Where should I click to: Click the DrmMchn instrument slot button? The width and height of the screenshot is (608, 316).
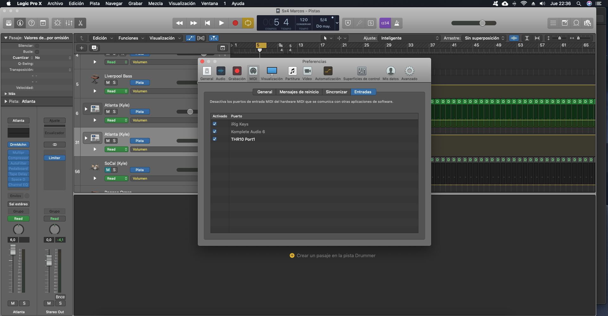(x=18, y=145)
